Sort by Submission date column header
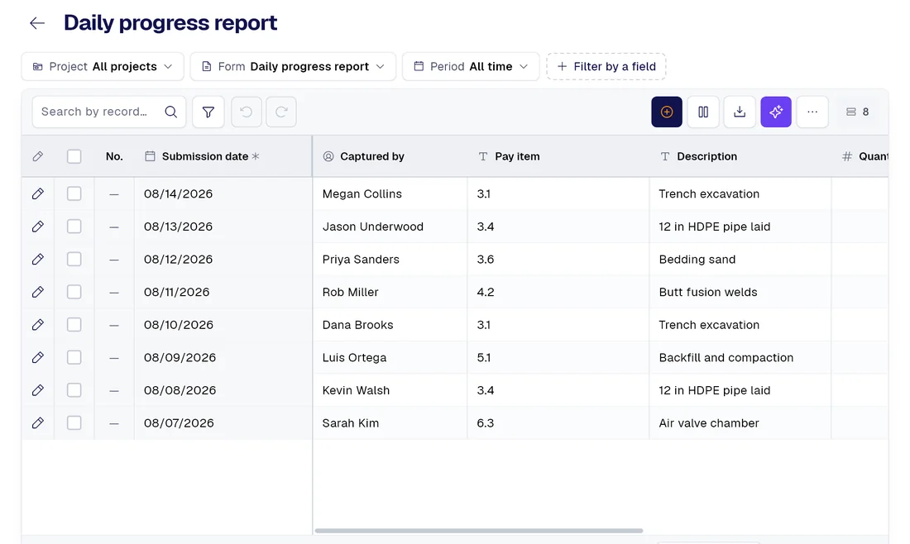 223,156
